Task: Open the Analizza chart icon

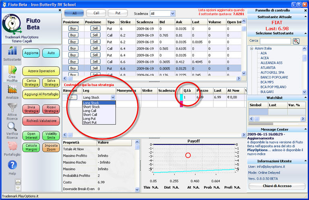Action: [12, 89]
